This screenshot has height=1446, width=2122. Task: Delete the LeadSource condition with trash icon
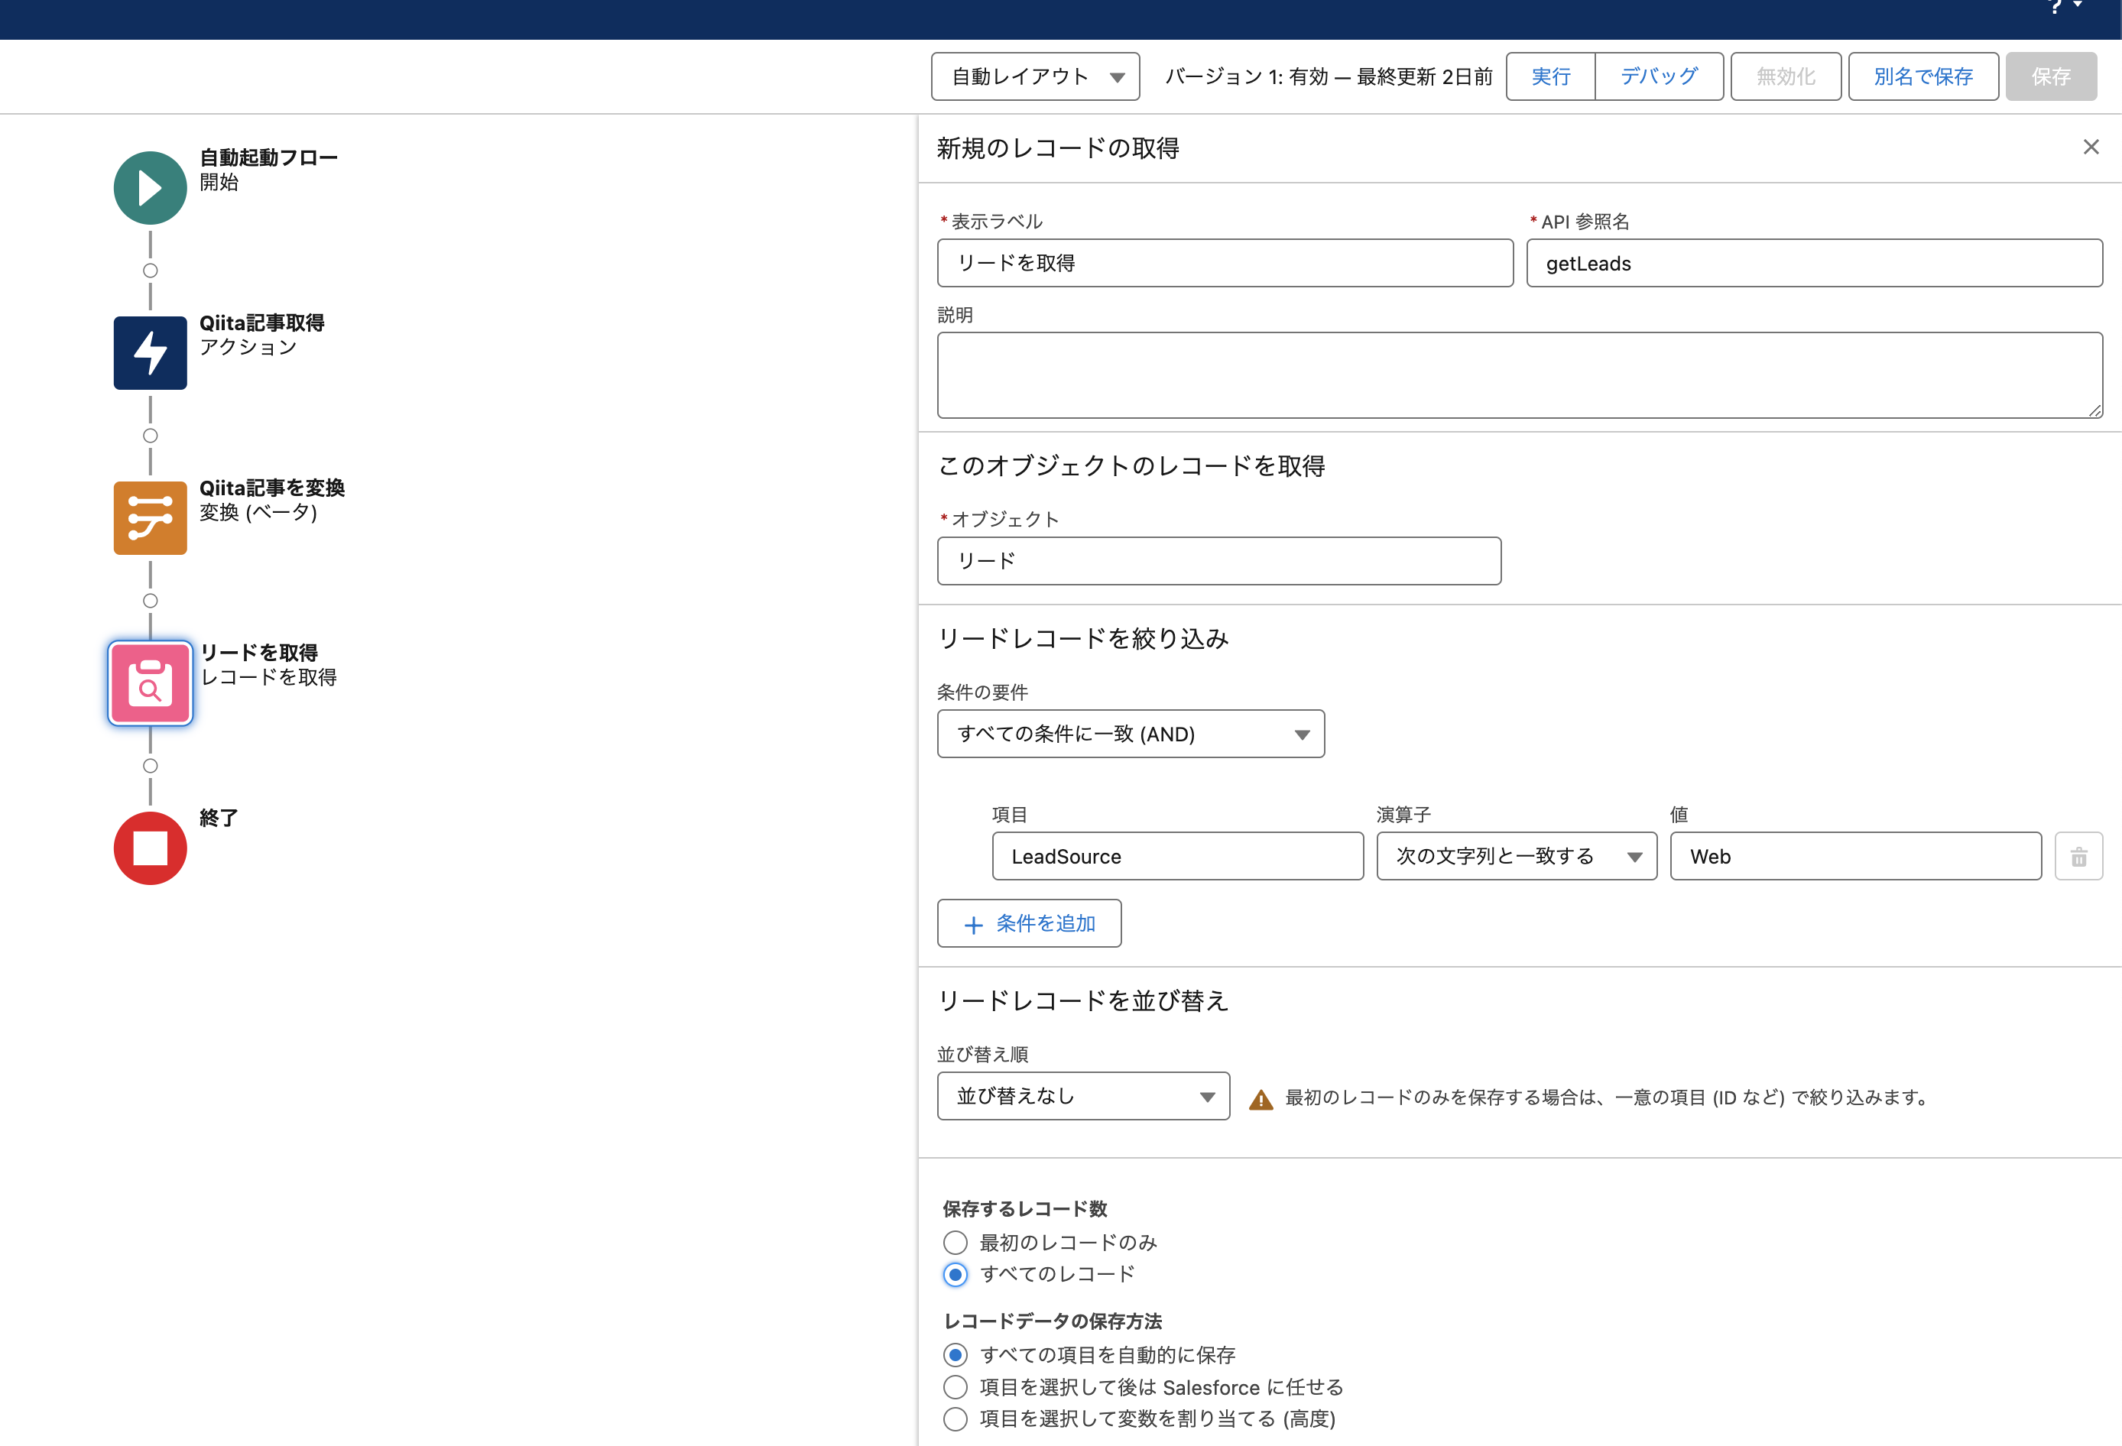click(2079, 856)
